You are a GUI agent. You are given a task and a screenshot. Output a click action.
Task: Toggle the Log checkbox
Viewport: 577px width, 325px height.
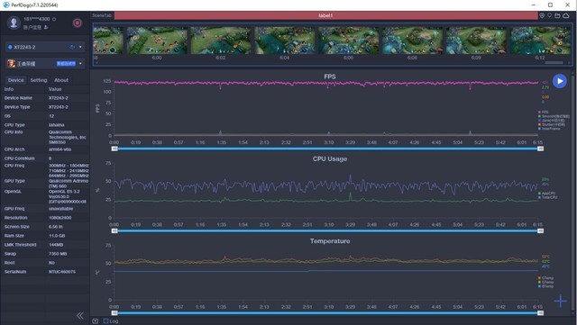(x=106, y=321)
